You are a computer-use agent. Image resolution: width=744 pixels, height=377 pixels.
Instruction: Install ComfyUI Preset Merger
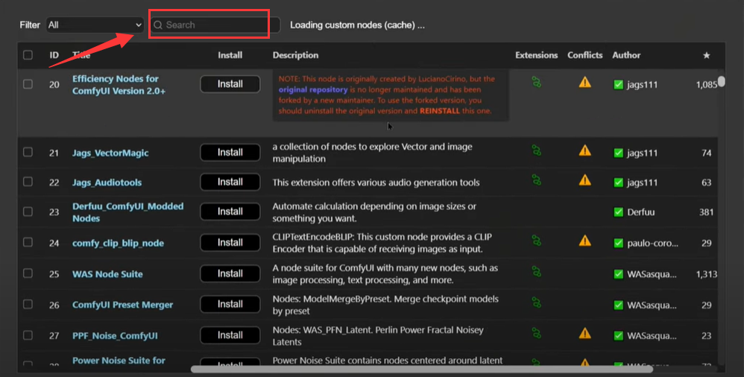230,304
